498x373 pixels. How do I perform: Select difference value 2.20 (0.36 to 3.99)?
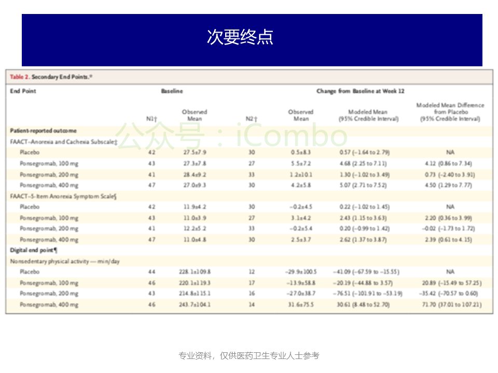[448, 218]
